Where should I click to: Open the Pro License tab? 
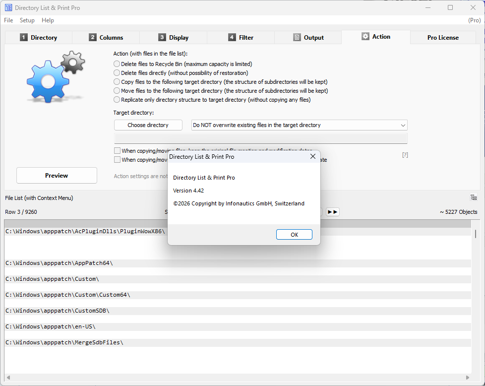click(x=443, y=37)
